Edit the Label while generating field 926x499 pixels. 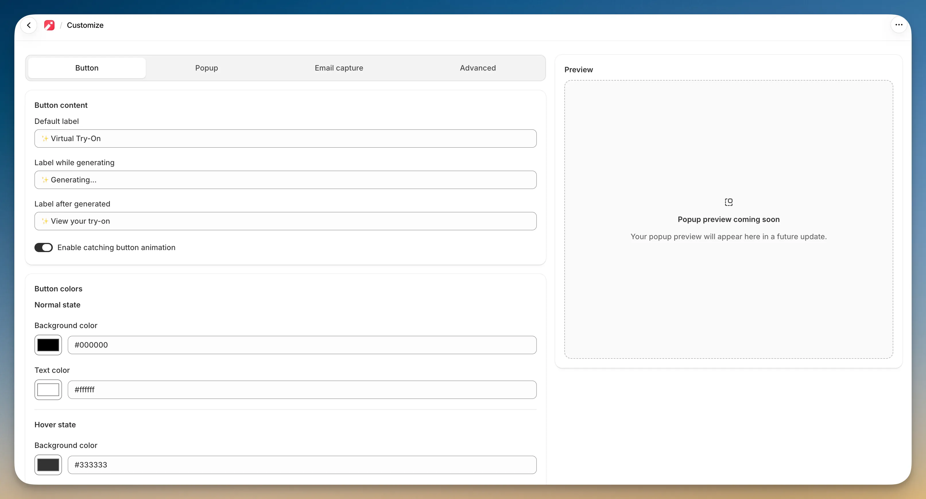(x=285, y=180)
